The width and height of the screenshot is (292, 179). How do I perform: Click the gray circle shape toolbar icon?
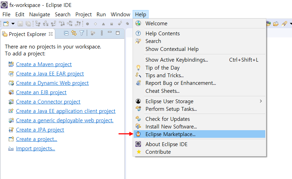(x=87, y=24)
